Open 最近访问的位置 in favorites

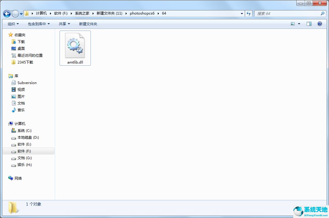[30, 56]
